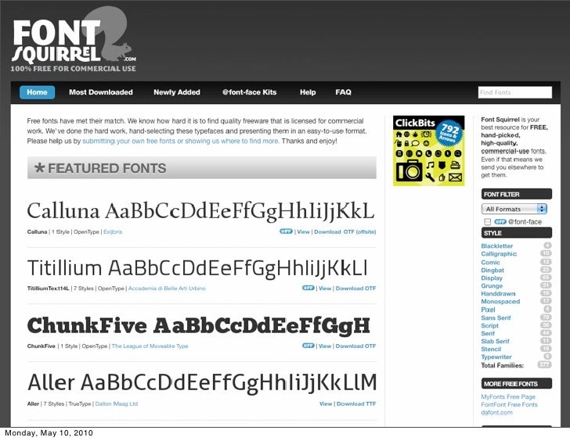
Task: Click the Aller font name label
Action: tap(33, 403)
